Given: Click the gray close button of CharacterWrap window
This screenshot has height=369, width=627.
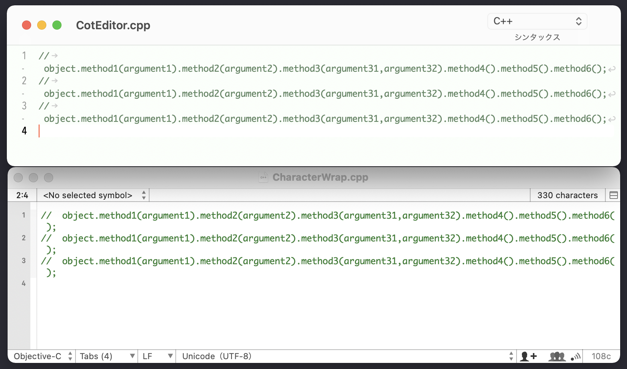Looking at the screenshot, I should [x=18, y=178].
